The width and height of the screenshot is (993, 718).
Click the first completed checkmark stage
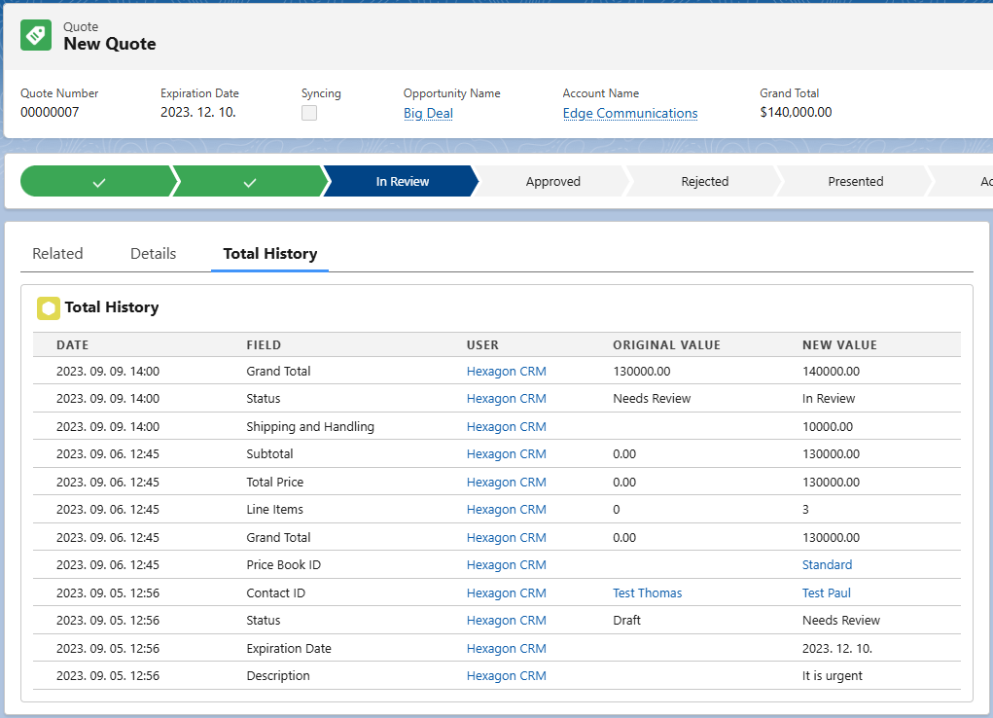tap(97, 182)
